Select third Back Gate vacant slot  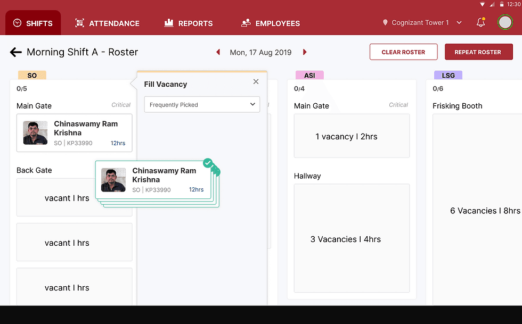coord(74,286)
